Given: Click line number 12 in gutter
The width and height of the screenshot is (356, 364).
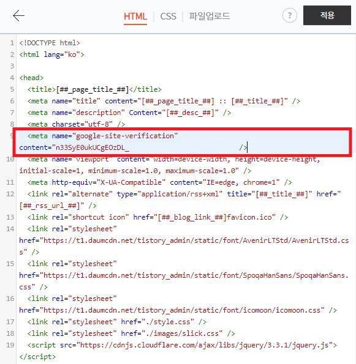Looking at the screenshot, I should point(10,194).
